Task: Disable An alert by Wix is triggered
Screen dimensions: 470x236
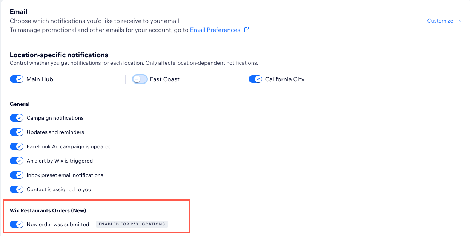Action: click(x=17, y=161)
